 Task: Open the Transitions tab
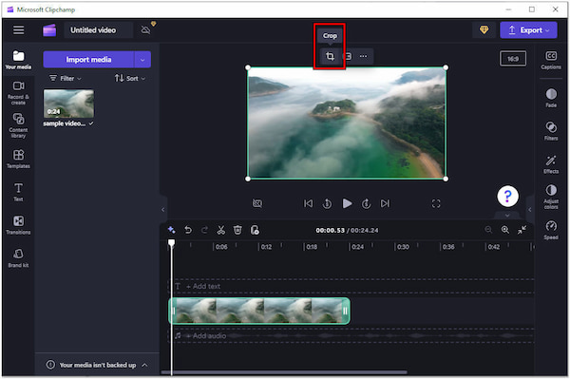[18, 224]
